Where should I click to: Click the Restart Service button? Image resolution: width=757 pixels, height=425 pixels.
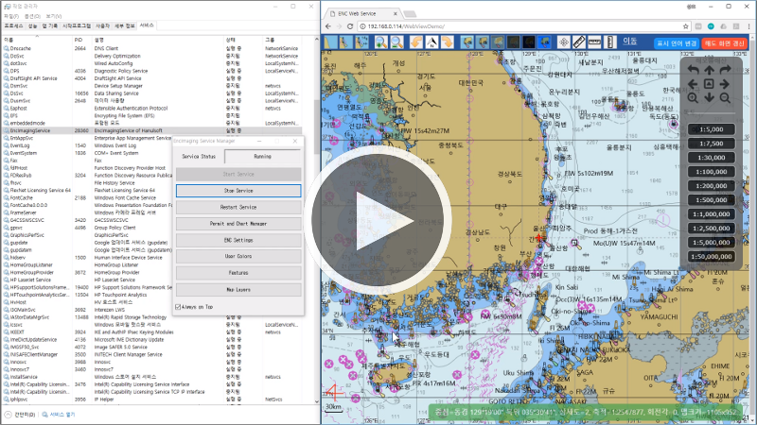tap(238, 207)
